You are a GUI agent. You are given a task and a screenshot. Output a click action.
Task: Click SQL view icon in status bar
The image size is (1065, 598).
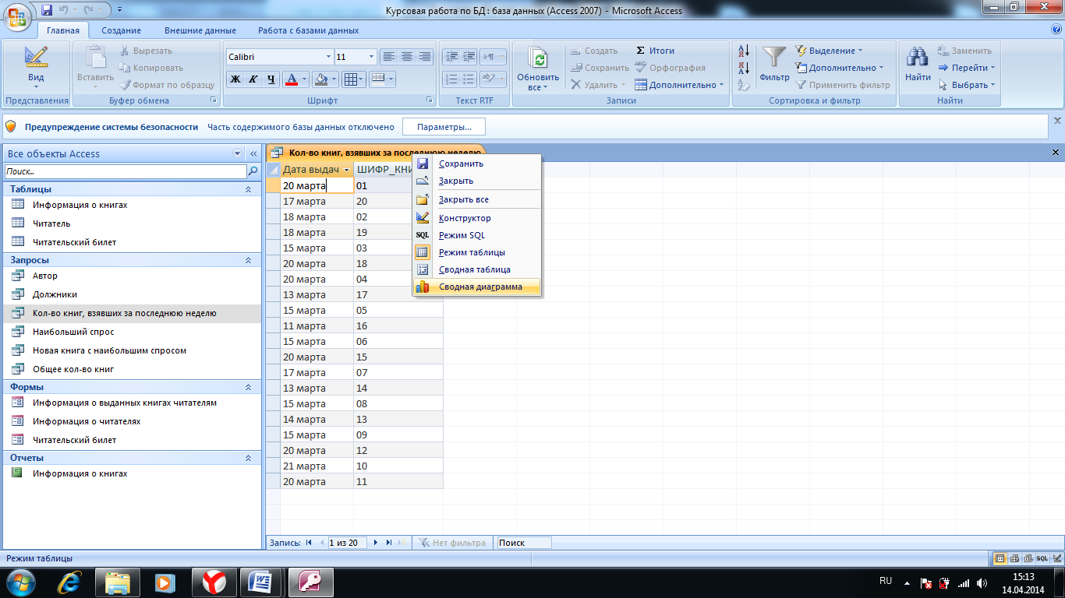pyautogui.click(x=1042, y=558)
